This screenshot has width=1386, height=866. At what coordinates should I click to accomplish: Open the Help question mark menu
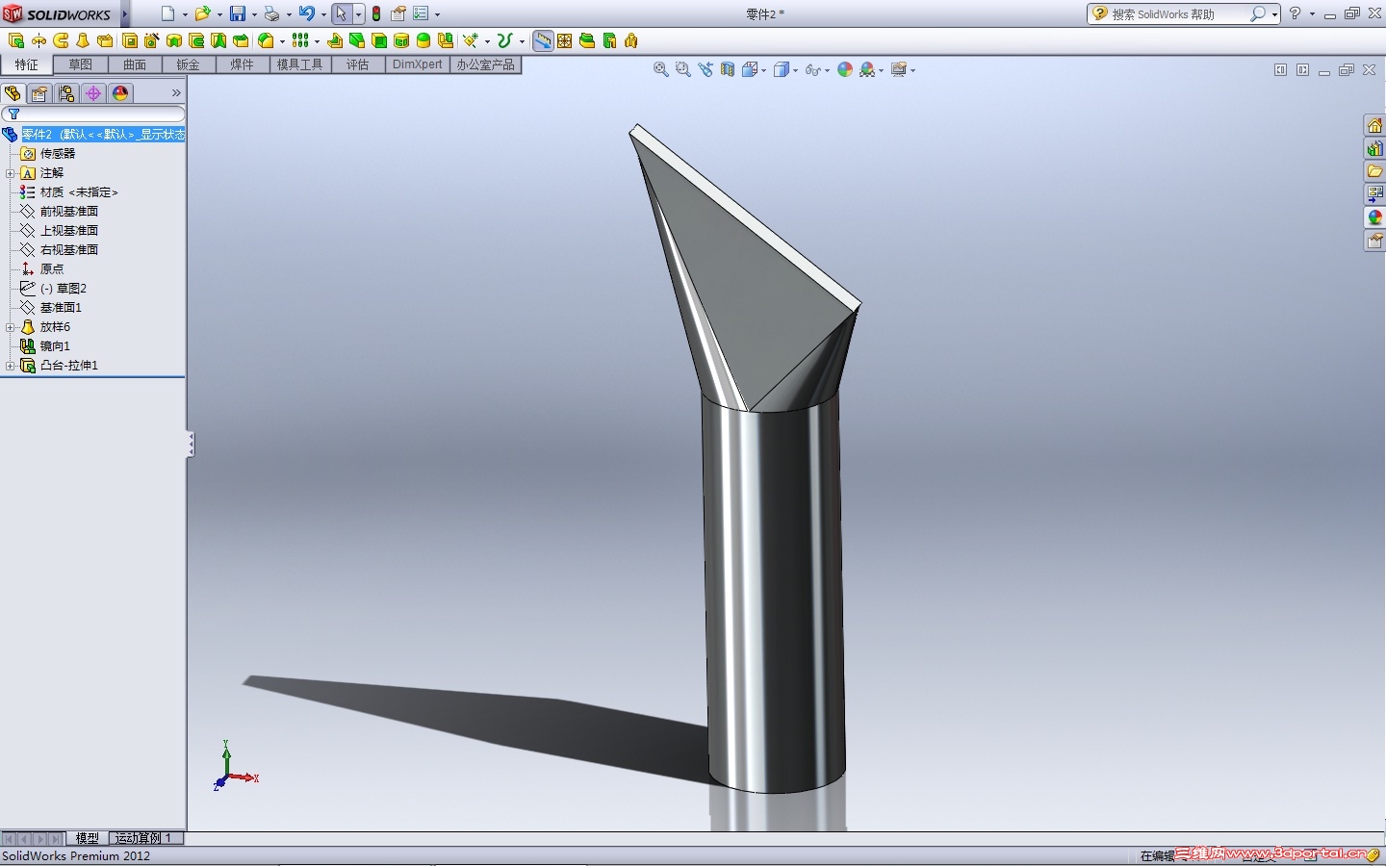click(1296, 13)
